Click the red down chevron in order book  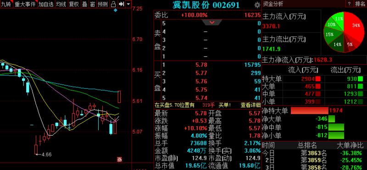point(212,22)
